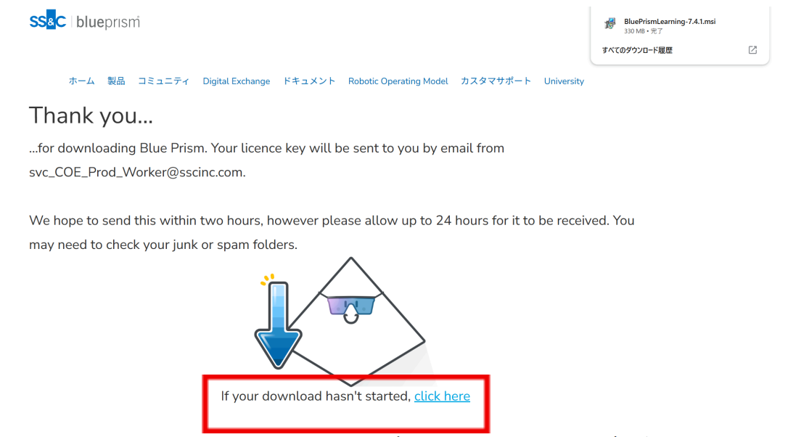Click the "330 MB • 完了" download status

click(644, 31)
